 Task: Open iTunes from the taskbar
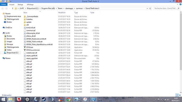coord(85,99)
